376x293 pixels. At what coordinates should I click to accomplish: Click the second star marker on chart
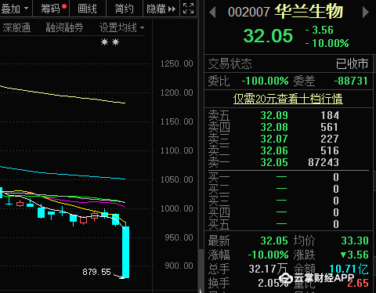(x=115, y=42)
